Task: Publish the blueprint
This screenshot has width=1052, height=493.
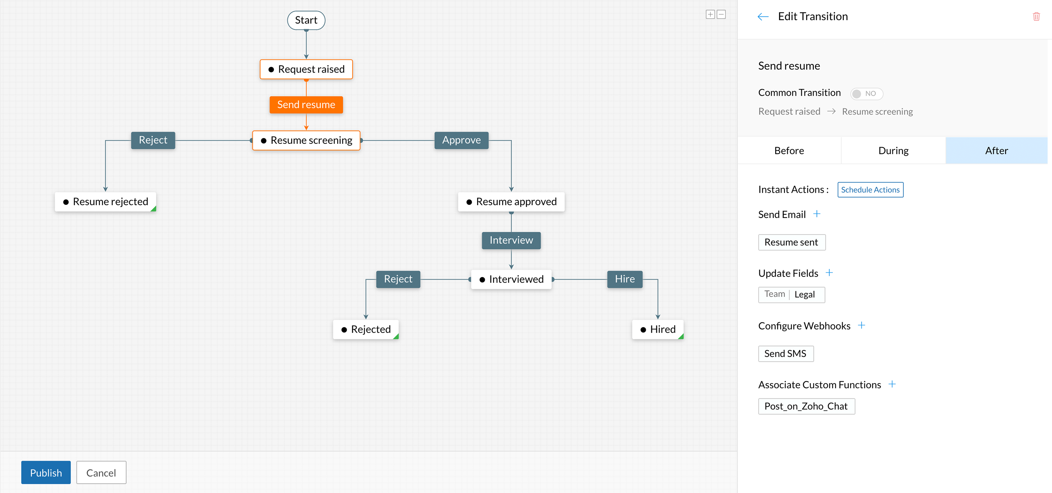Action: (x=46, y=473)
